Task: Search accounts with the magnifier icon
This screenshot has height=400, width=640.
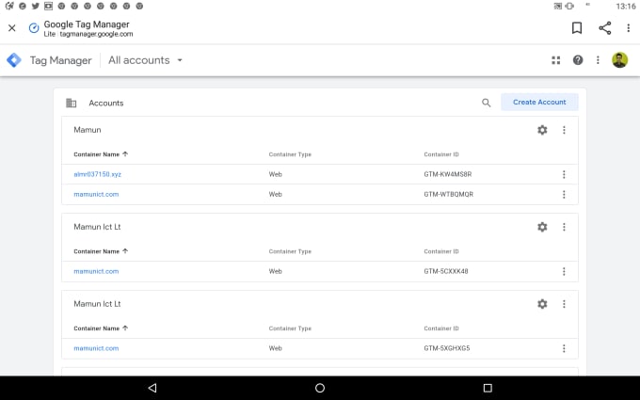Action: coord(487,103)
